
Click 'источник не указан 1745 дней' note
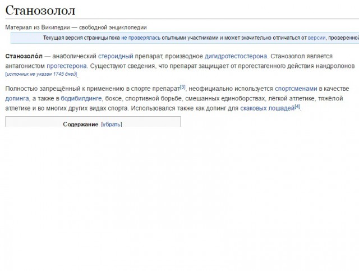[x=41, y=74]
